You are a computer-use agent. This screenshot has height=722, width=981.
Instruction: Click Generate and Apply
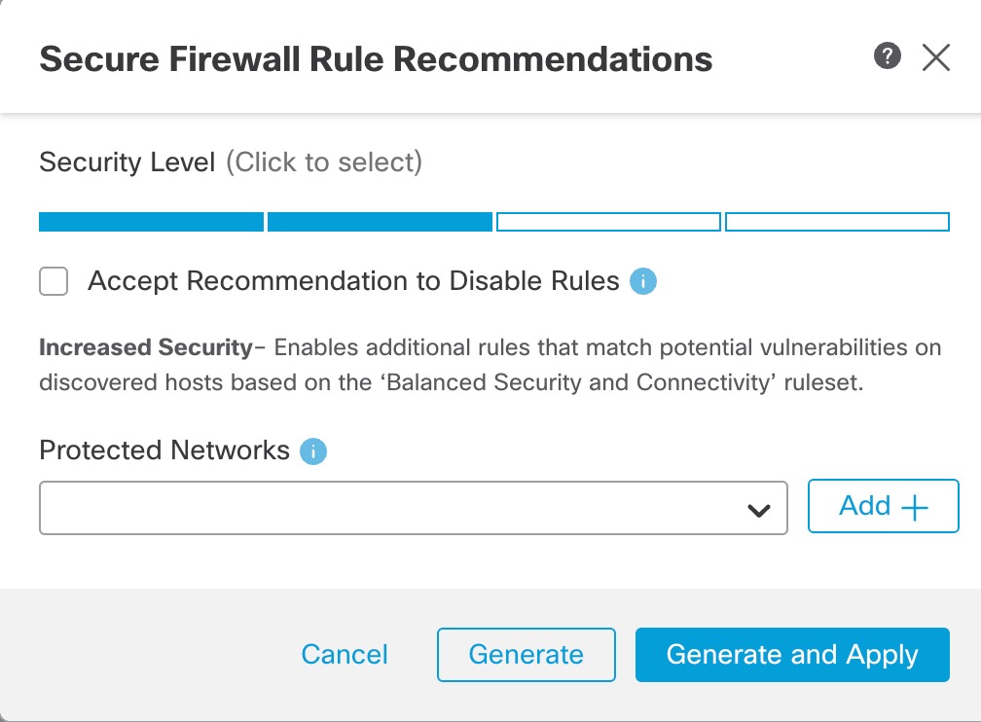click(x=792, y=655)
